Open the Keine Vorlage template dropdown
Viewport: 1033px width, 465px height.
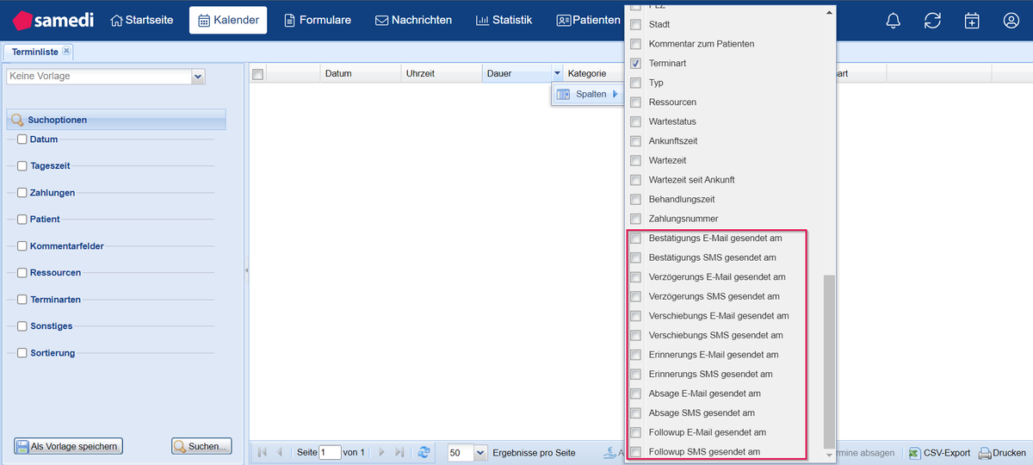tap(198, 77)
